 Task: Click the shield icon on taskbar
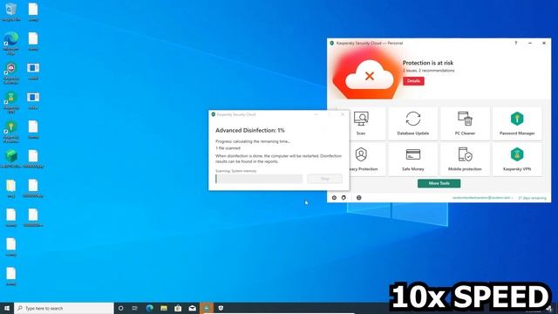click(221, 308)
